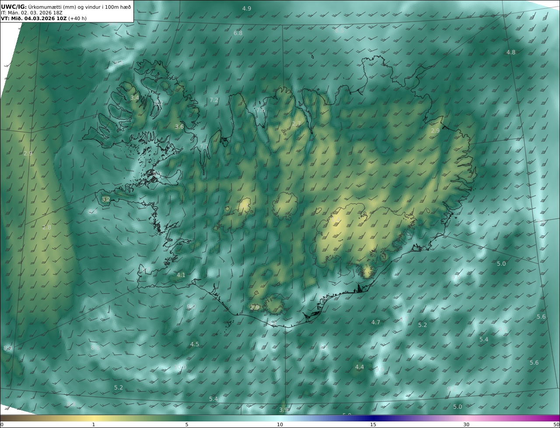Select the 4.8 value label
560x428 pixels.
point(511,53)
